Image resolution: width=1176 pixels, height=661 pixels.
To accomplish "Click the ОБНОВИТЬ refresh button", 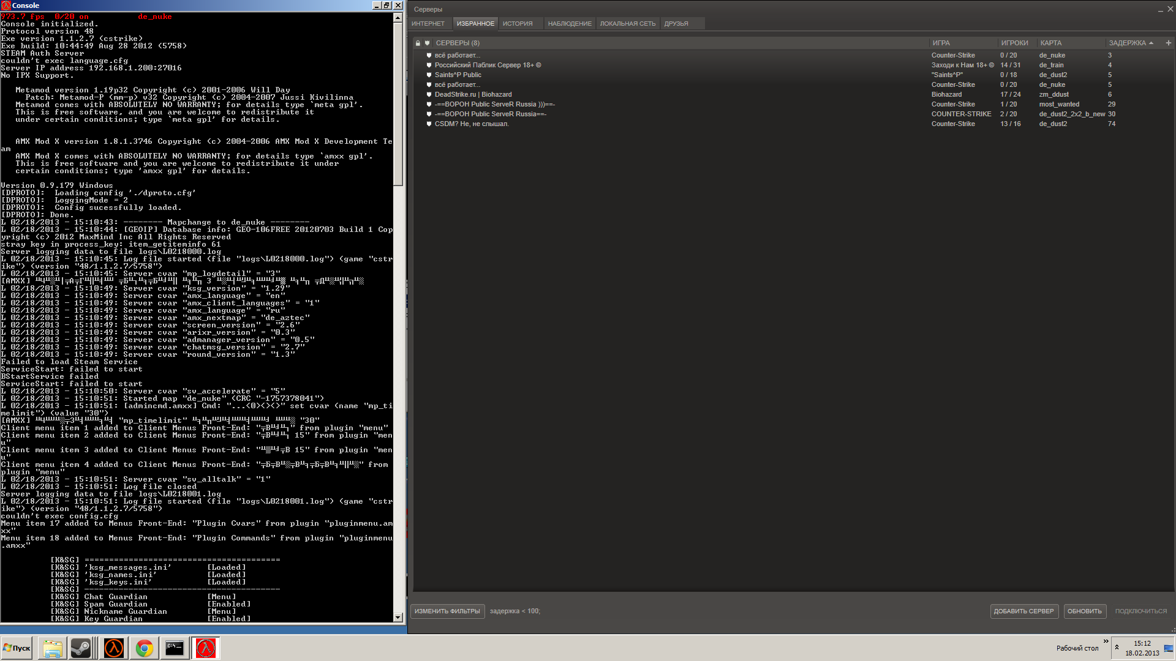I will pos(1085,611).
